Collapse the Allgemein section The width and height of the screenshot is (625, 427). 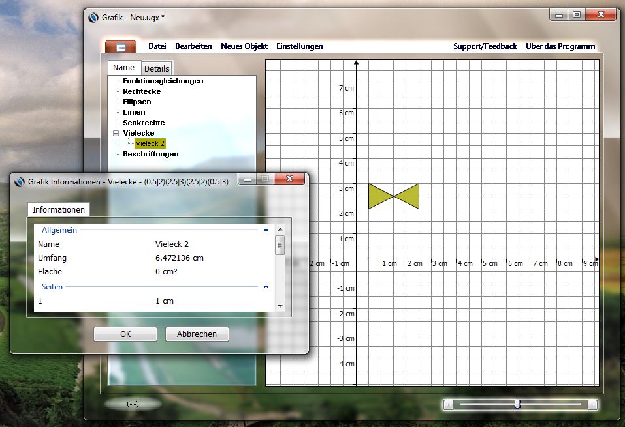pos(266,230)
